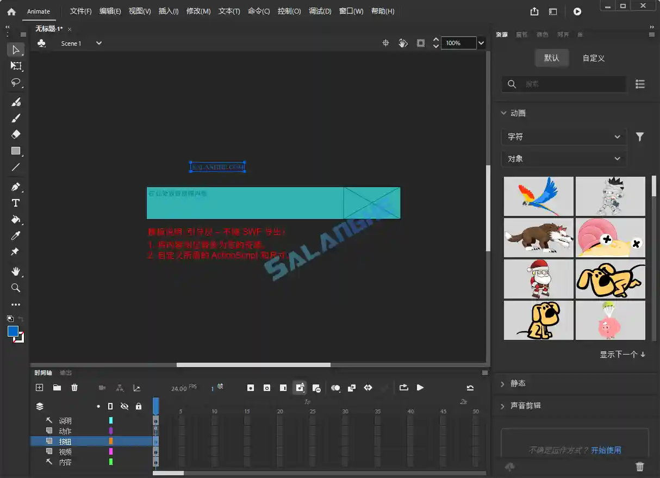Screen dimensions: 660x478
Task: Lock all timeline layers
Action: [x=138, y=407]
